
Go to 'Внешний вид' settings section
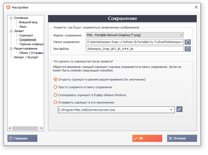point(28,22)
